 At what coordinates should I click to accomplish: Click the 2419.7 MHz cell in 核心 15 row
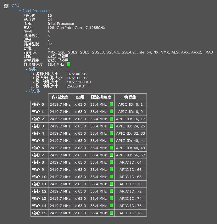(60, 213)
